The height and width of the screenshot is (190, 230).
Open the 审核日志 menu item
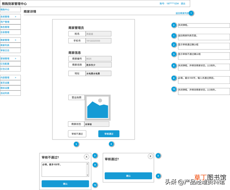tap(10, 50)
